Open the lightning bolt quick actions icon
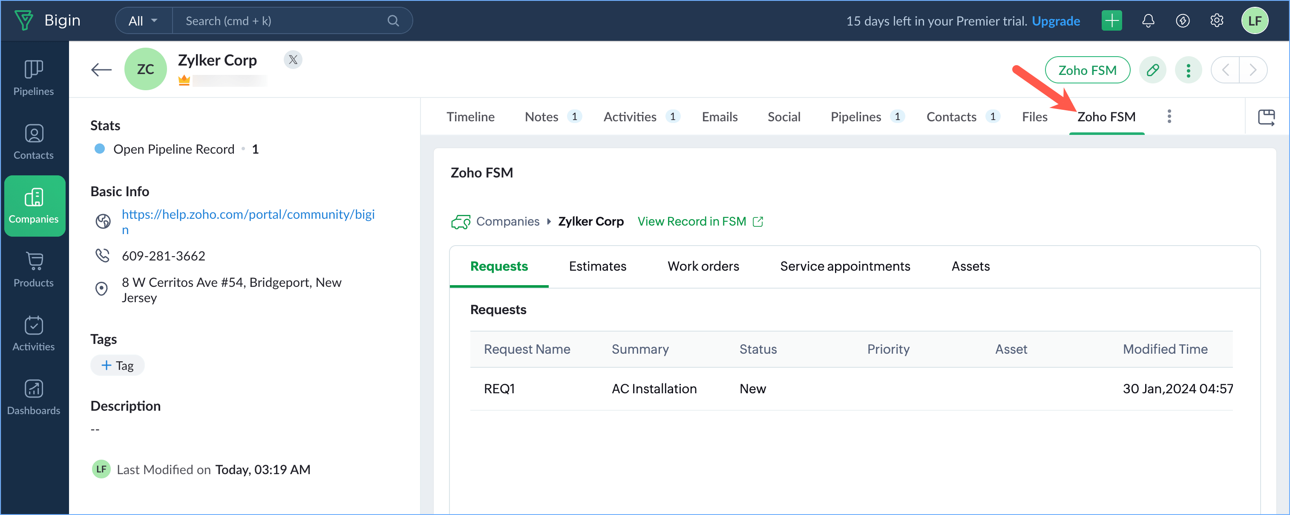Image resolution: width=1290 pixels, height=515 pixels. (1182, 20)
